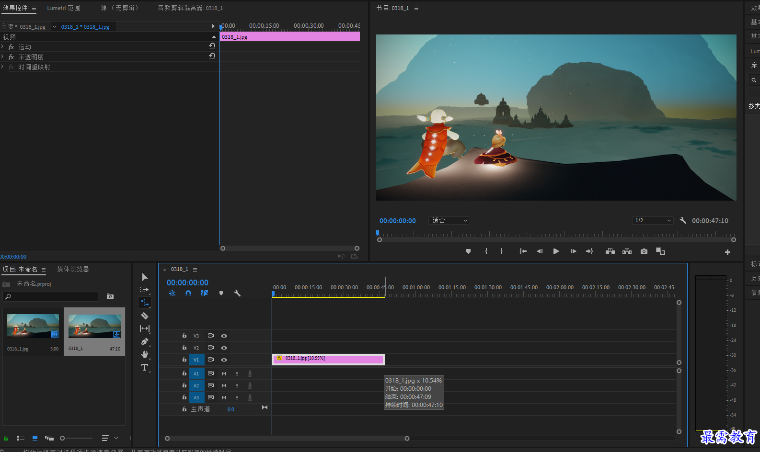Open timeline wrench display settings
This screenshot has height=452, width=760.
coord(237,293)
